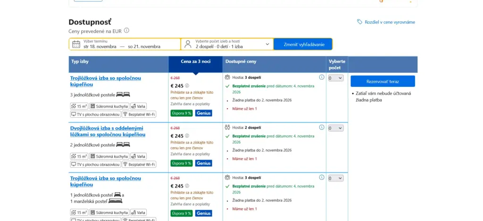This screenshot has height=221, width=483.
Task: Select the check-out date so 21. novembra
Action: 144,47
